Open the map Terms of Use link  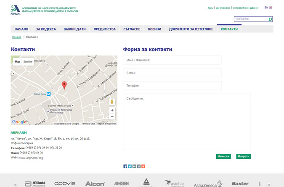pyautogui.click(x=88, y=124)
